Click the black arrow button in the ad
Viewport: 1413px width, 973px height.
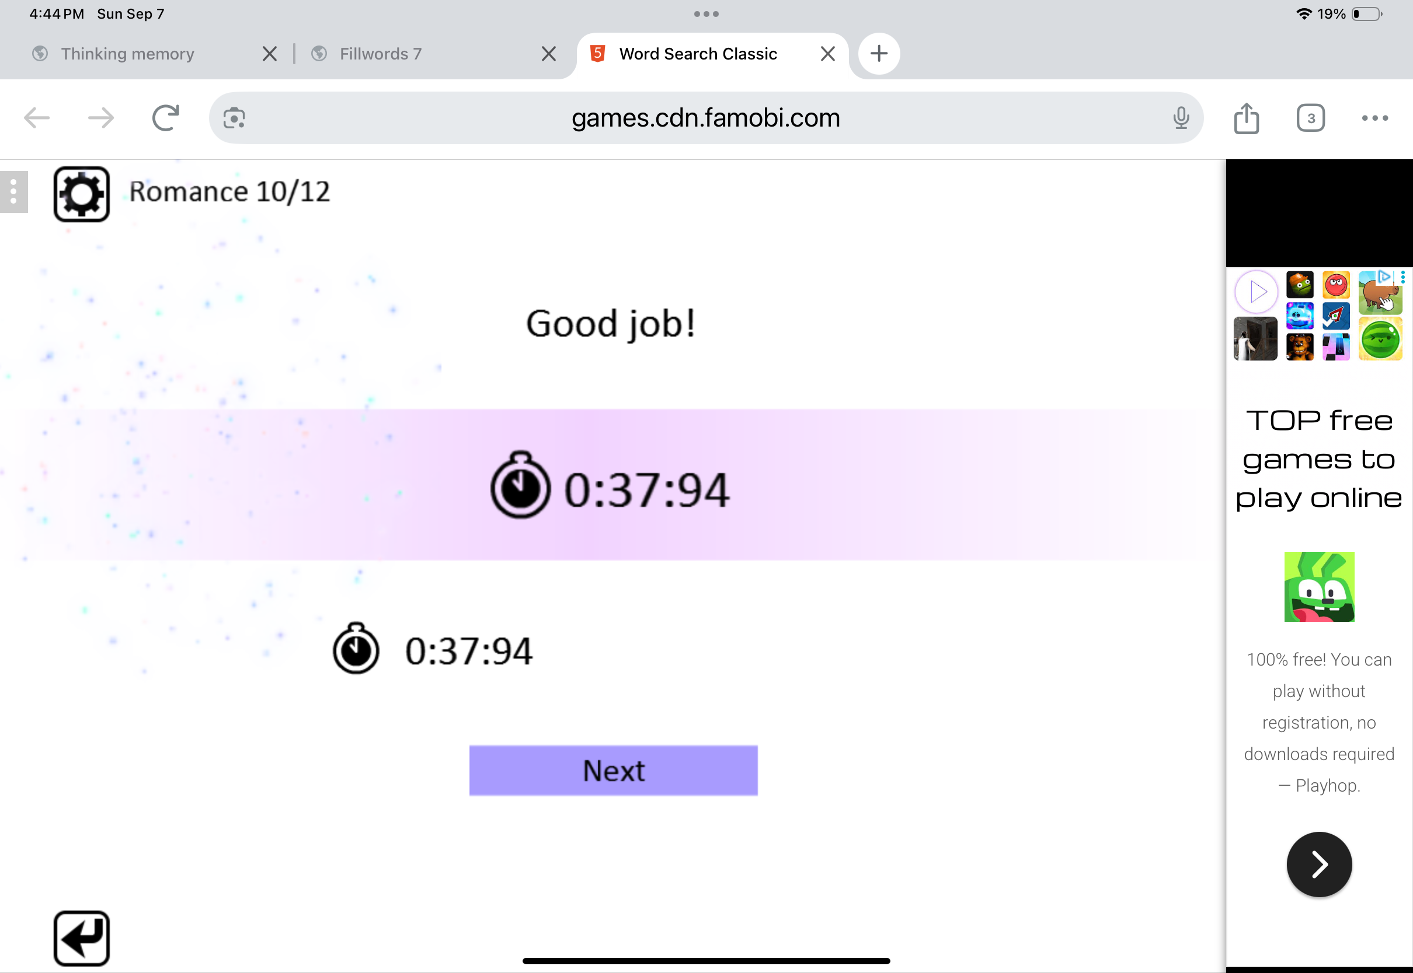[x=1319, y=864]
